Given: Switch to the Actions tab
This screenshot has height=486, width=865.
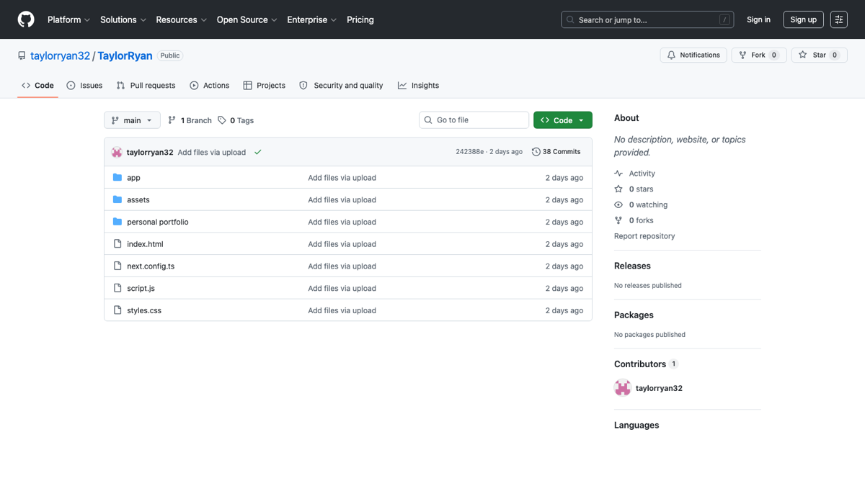Looking at the screenshot, I should (x=209, y=85).
